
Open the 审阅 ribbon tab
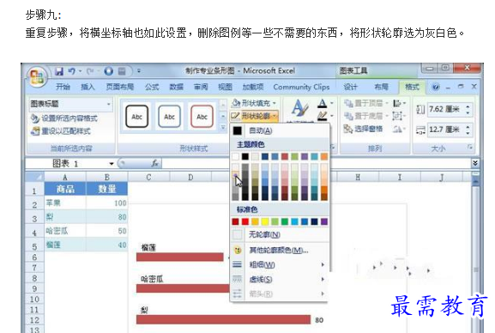201,87
